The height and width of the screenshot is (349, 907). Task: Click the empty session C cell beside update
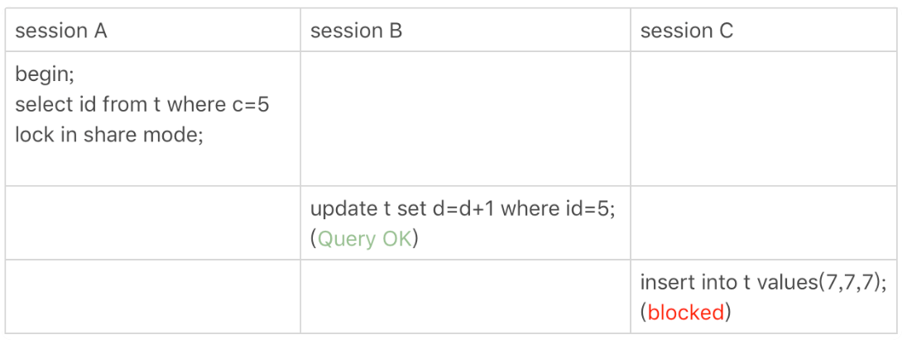coord(763,222)
